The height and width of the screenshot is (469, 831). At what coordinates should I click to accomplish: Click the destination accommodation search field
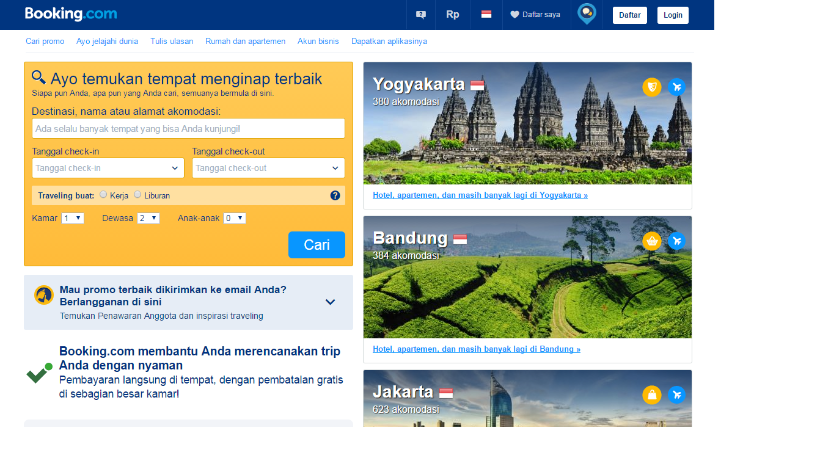[188, 128]
